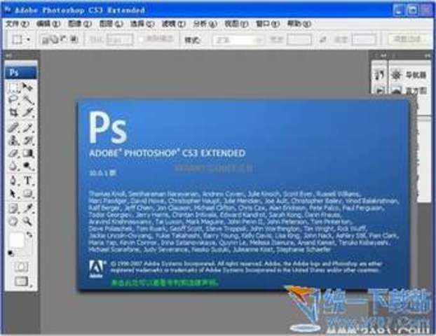This screenshot has height=336, width=436.
Task: Choose New Selection mode in options bar
Action: pyautogui.click(x=44, y=40)
